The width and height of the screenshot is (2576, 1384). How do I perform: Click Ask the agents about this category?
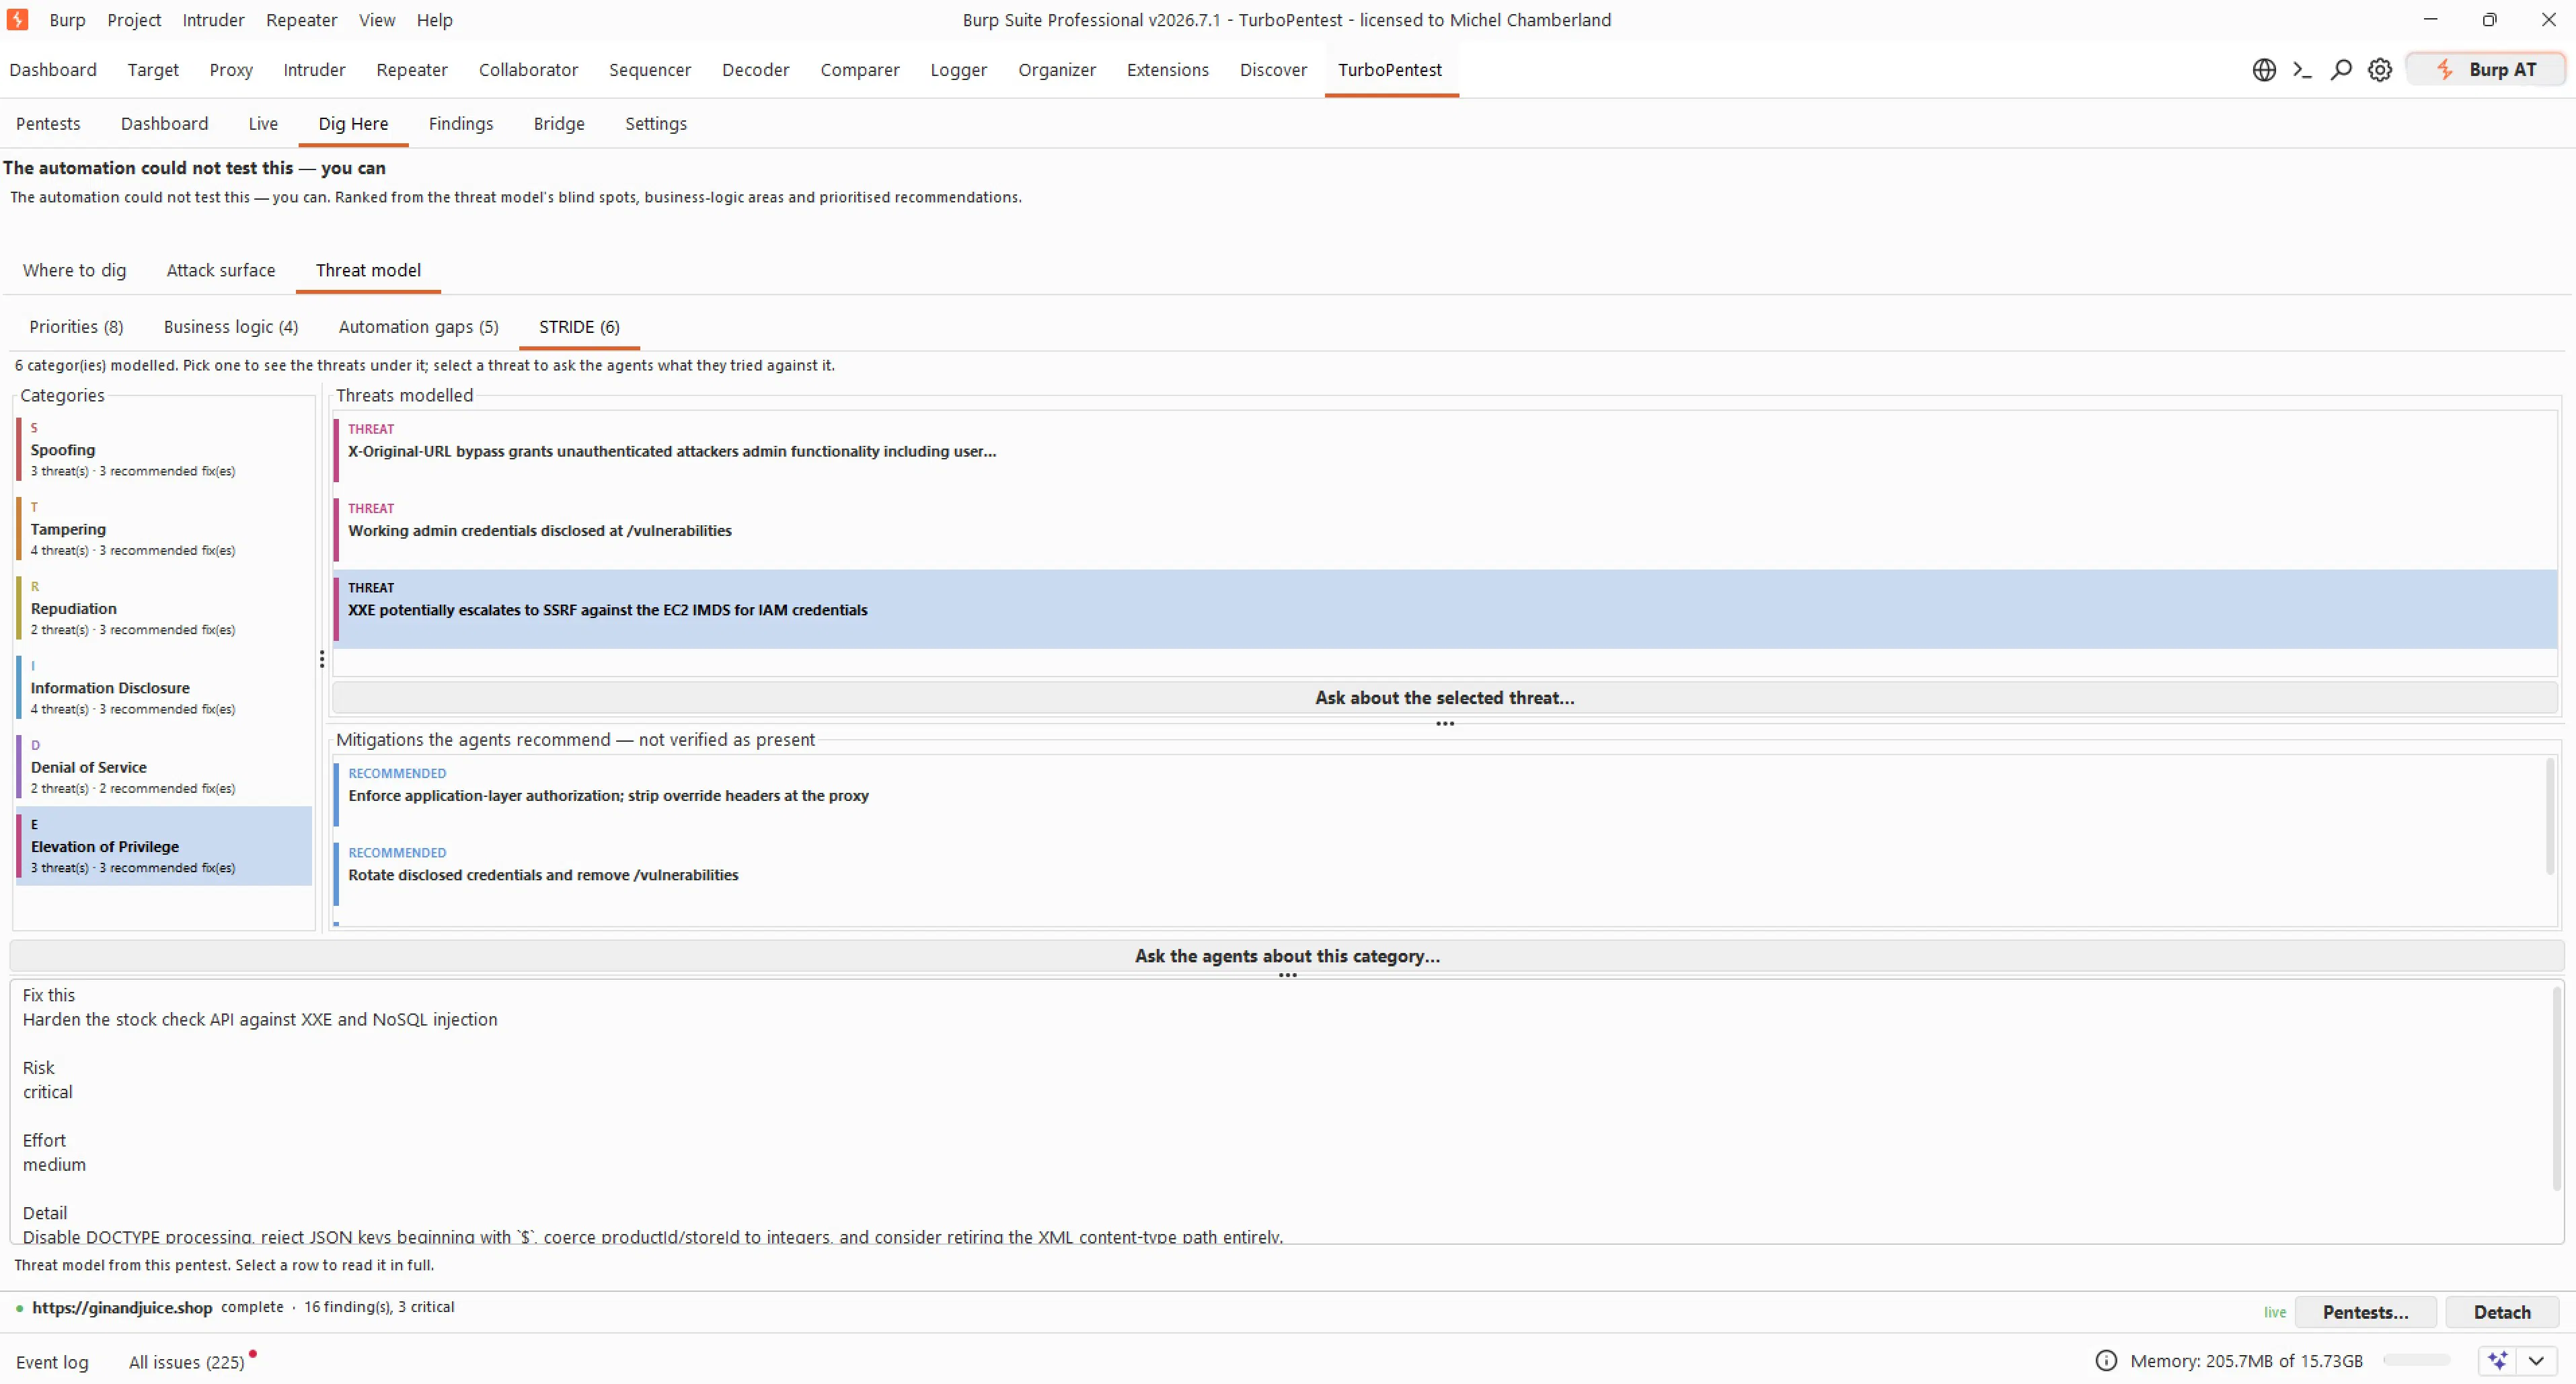pos(1287,956)
